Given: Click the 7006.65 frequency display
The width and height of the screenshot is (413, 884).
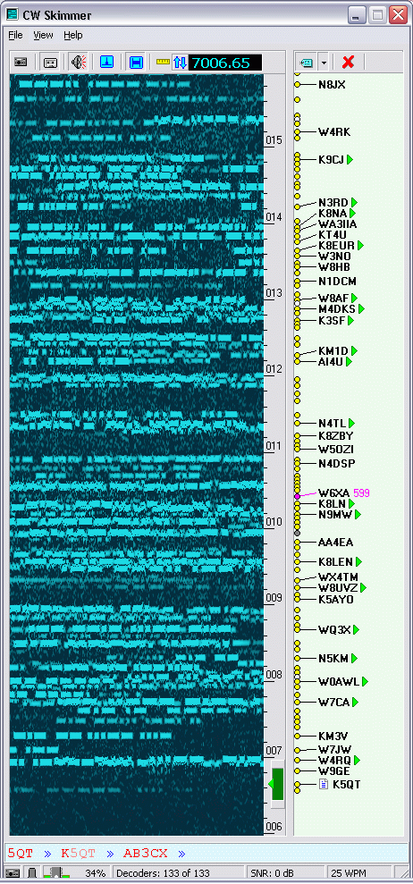Looking at the screenshot, I should (x=225, y=63).
